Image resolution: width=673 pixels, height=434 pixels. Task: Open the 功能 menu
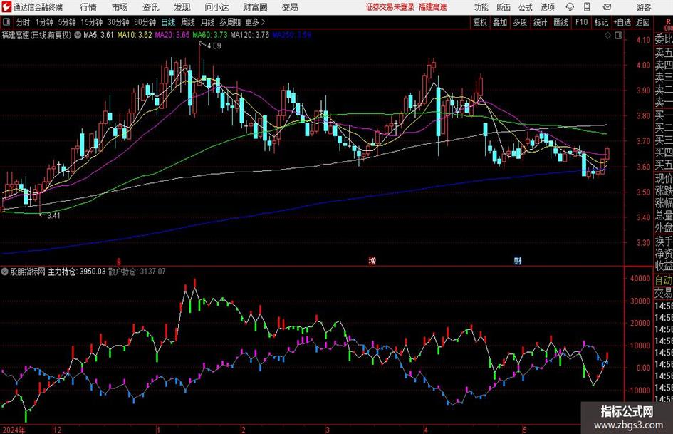[481, 7]
